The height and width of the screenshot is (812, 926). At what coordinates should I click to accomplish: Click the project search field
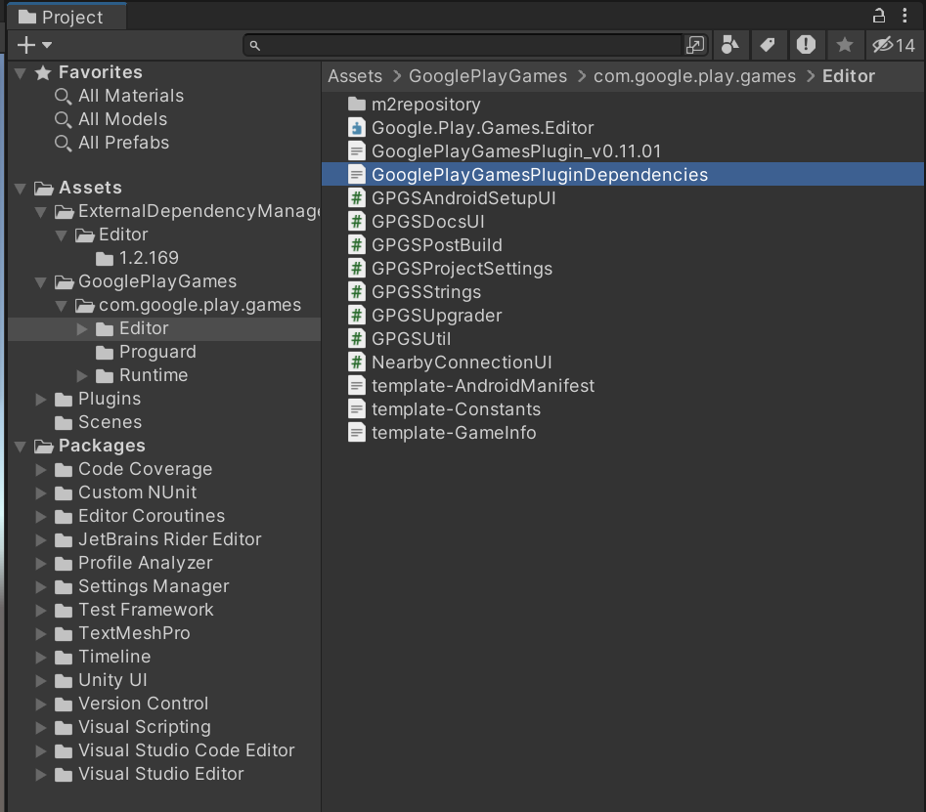click(x=463, y=45)
